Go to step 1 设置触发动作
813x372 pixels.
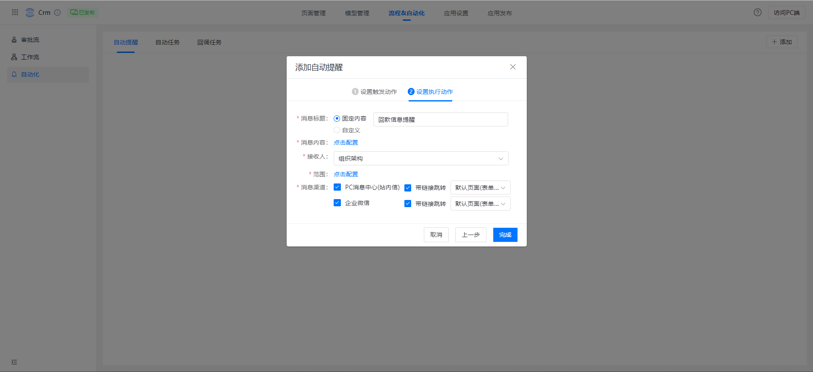[x=374, y=92]
